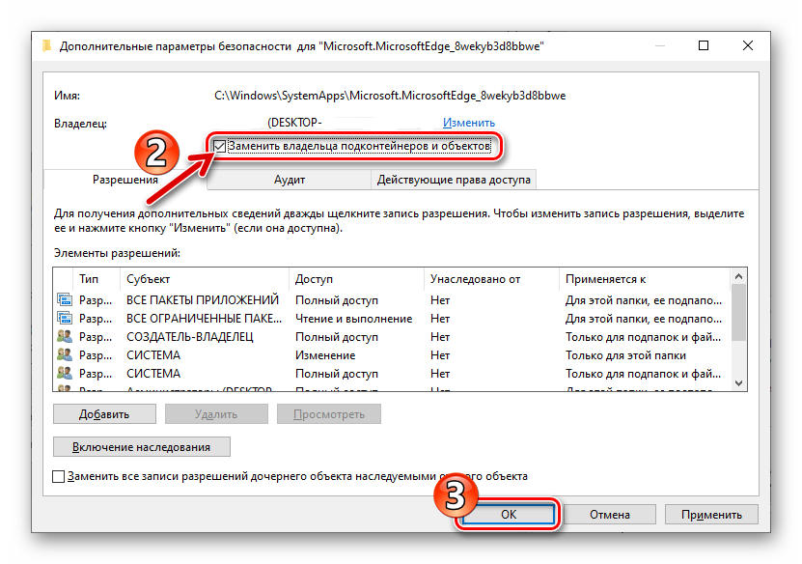Open the Действующие права доступа tab
This screenshot has width=802, height=564.
454,180
